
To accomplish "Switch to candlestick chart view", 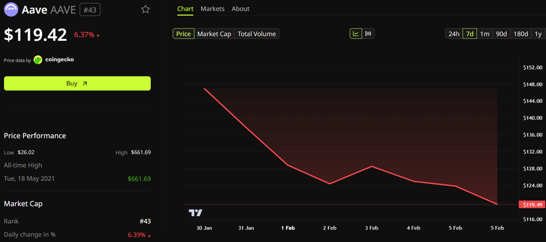I will (x=368, y=34).
